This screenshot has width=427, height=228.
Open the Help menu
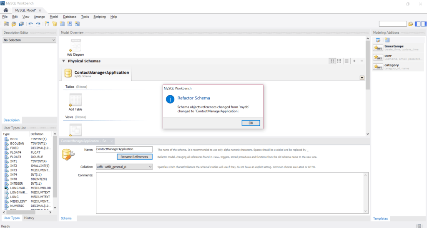point(113,17)
